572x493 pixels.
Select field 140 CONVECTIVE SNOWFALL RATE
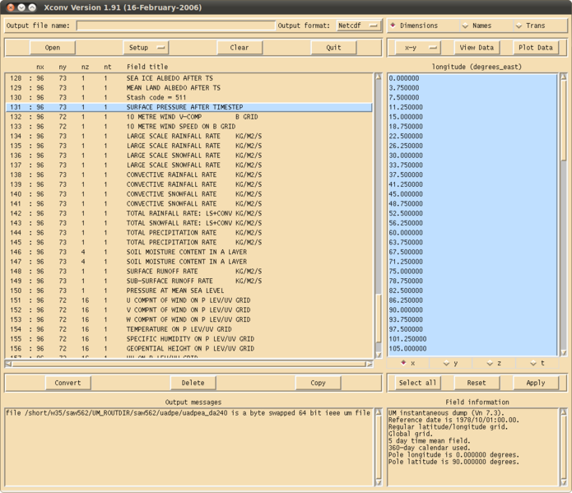[189, 194]
